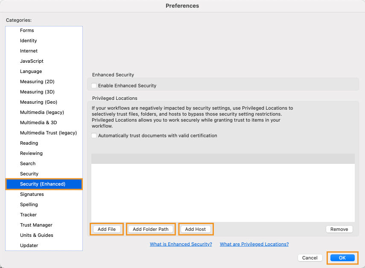This screenshot has width=365, height=268.
Task: Open the What are Privileged Locations link
Action: (254, 244)
